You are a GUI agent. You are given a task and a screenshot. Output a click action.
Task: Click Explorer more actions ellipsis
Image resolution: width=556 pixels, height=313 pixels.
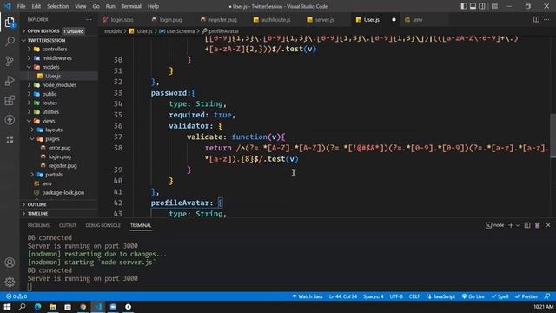coord(89,19)
